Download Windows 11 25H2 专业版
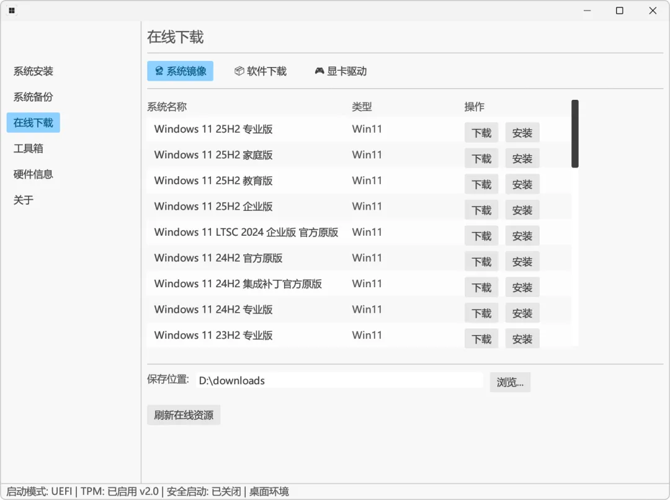This screenshot has height=500, width=670. [481, 133]
